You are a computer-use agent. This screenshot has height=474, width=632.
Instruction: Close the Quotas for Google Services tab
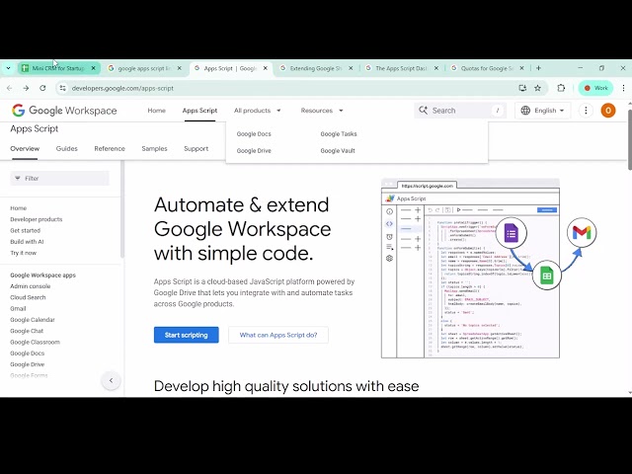(522, 68)
